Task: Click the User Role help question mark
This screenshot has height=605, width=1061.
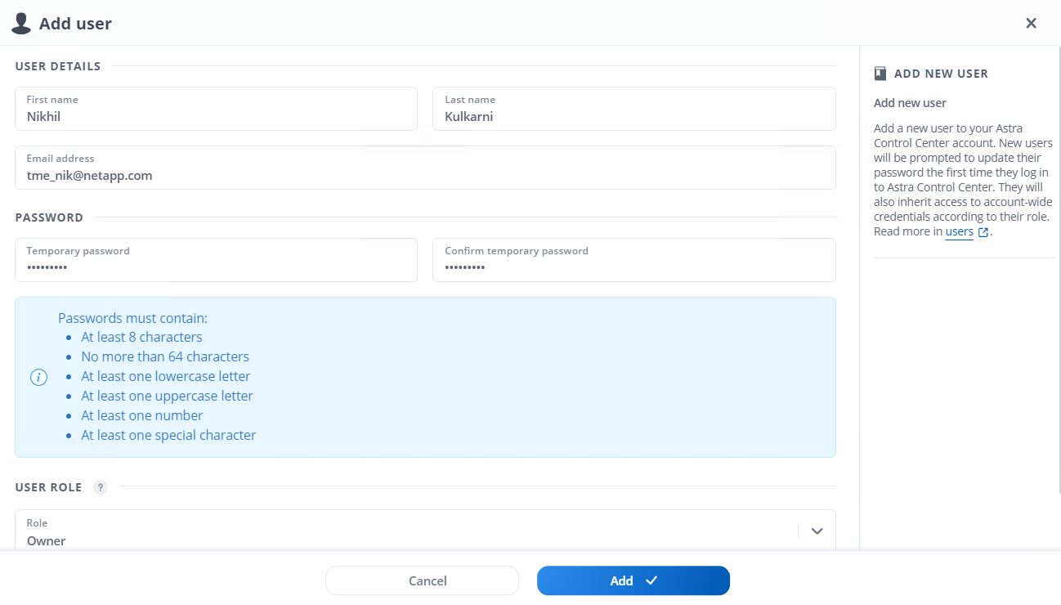Action: click(101, 487)
